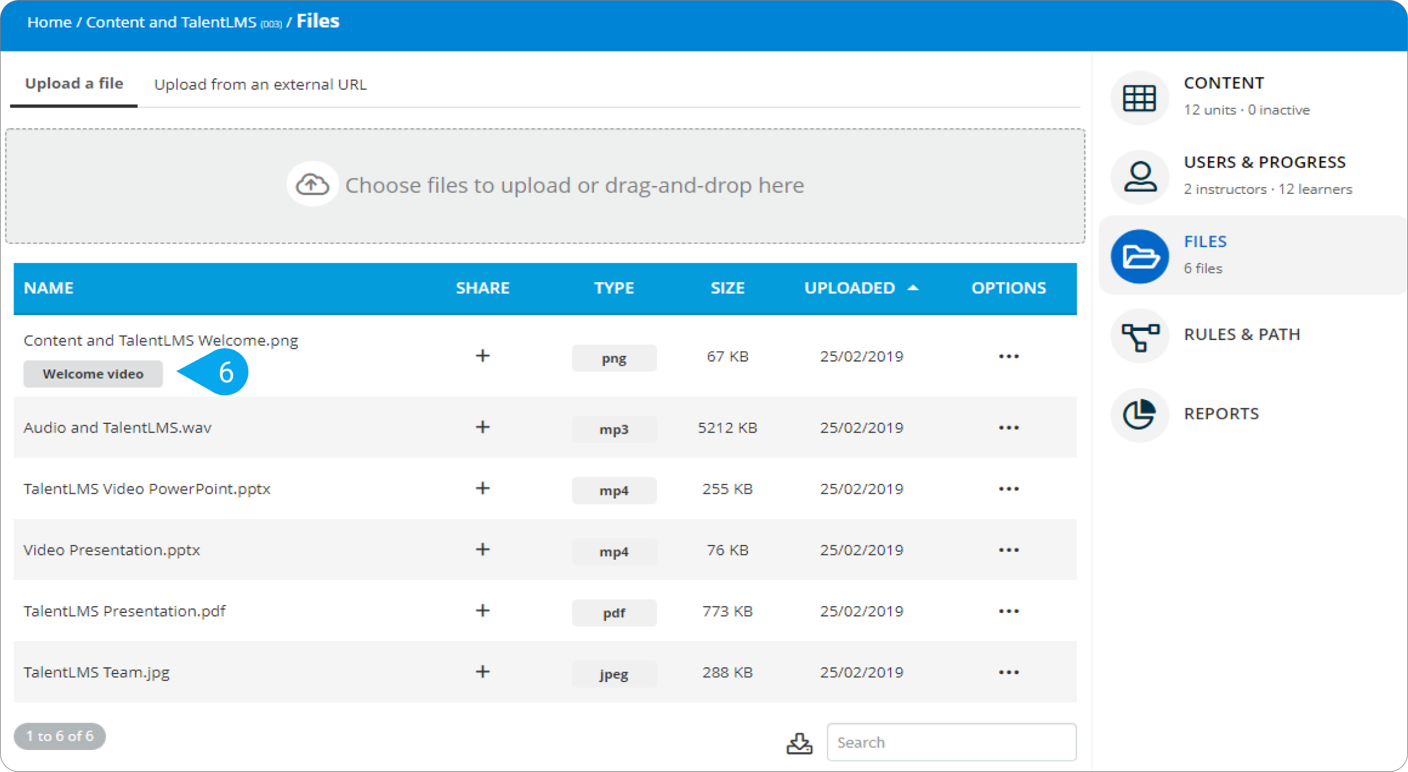Open options for TalentLMS Team.jpg

[1009, 672]
